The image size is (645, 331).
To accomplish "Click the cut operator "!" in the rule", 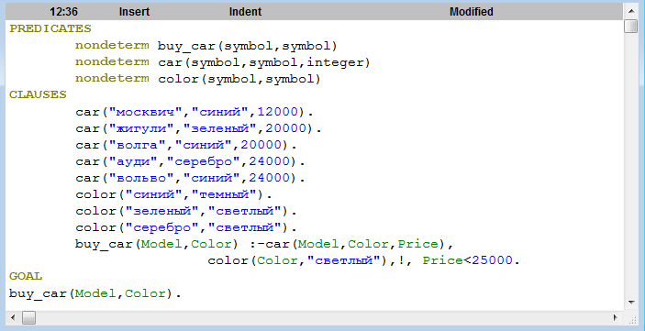I will click(x=402, y=260).
